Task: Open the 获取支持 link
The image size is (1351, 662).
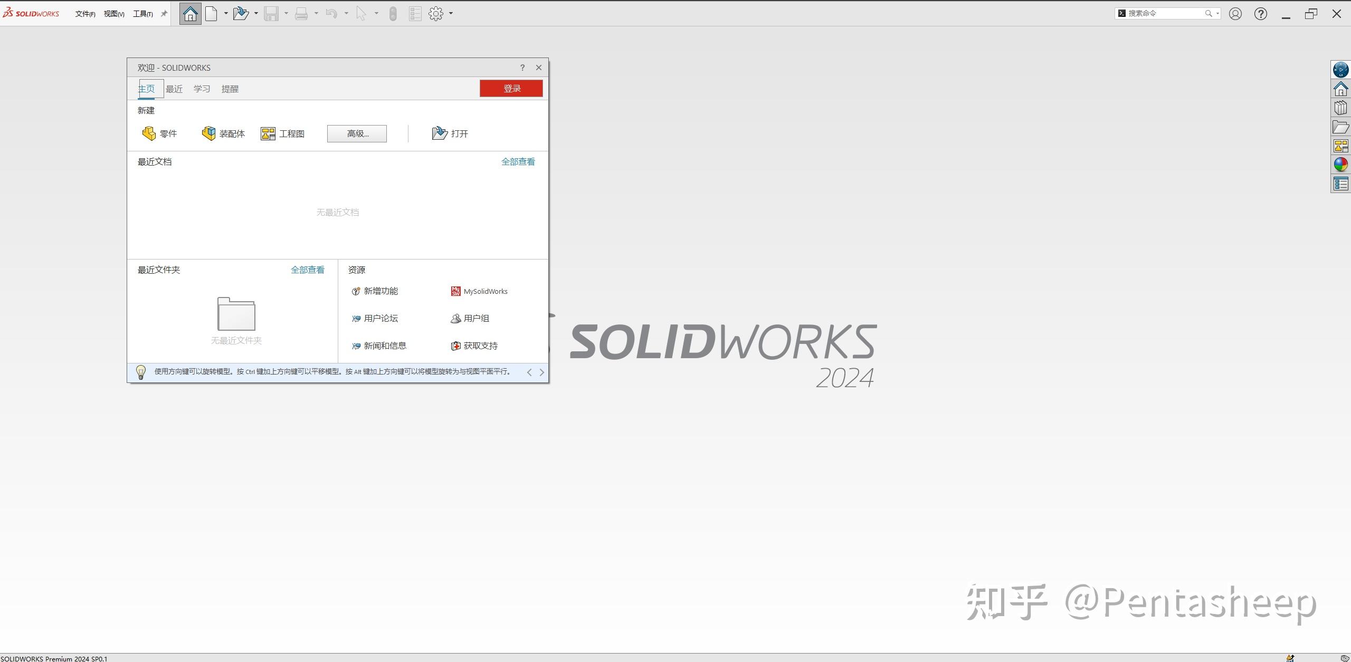Action: [474, 346]
